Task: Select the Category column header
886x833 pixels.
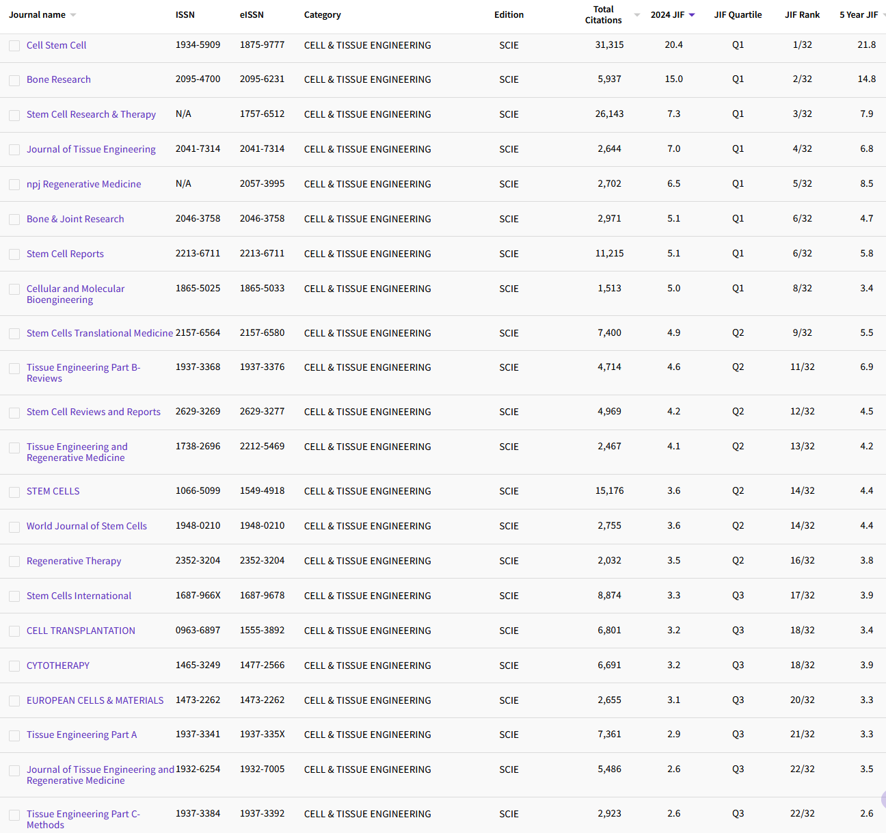Action: point(322,14)
